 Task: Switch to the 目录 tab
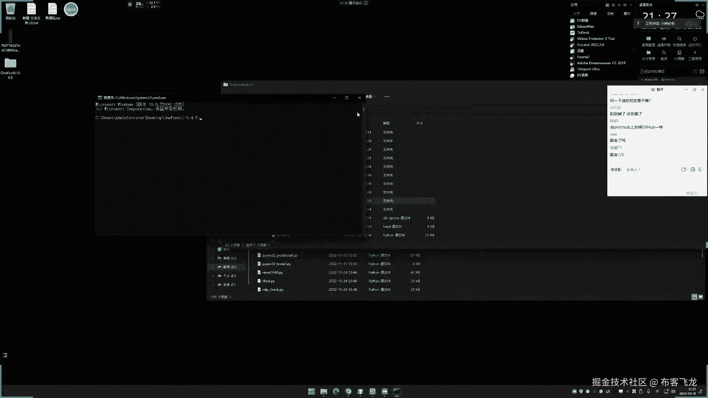click(593, 14)
